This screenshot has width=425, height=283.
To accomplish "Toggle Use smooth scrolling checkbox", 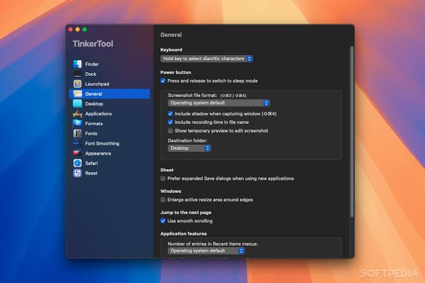I will click(163, 221).
